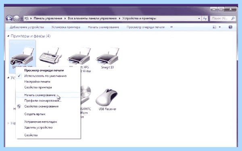This screenshot has width=242, height=151.
Task: Open the view options dropdown arrow
Action: [x=220, y=27]
